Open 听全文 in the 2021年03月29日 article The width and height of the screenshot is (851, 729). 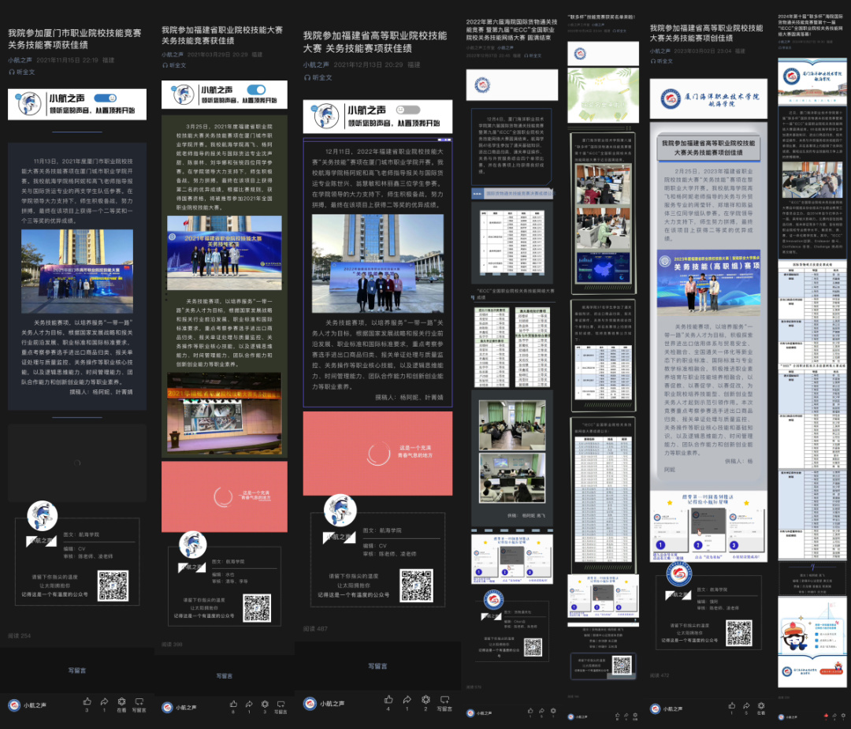174,65
